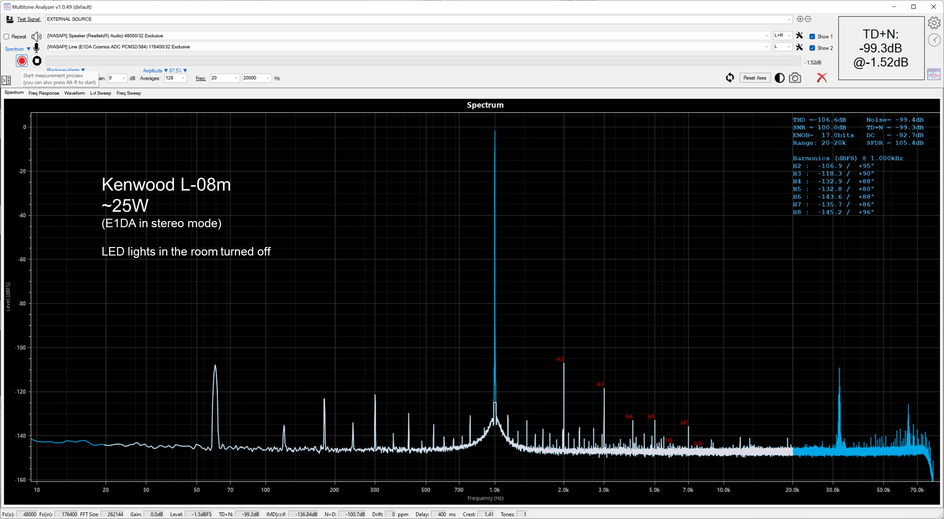Click the Freq label link
The image size is (944, 519).
(x=201, y=78)
